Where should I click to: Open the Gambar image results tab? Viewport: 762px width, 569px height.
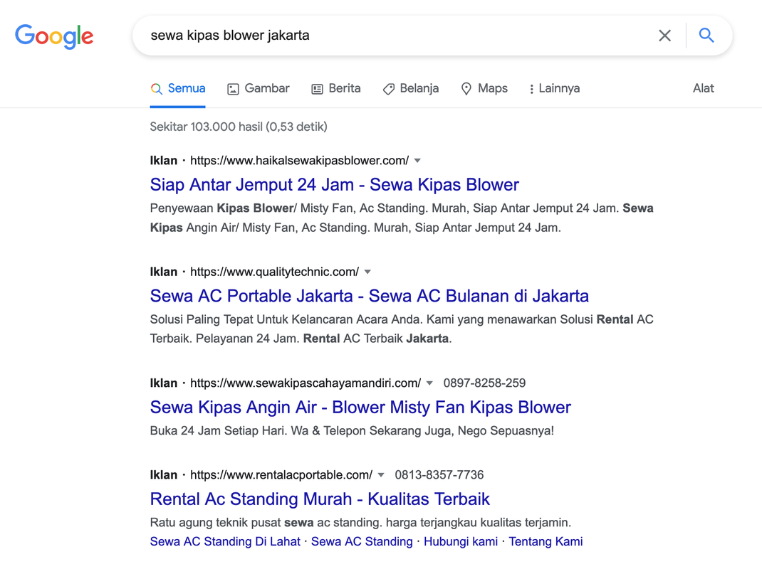point(258,89)
